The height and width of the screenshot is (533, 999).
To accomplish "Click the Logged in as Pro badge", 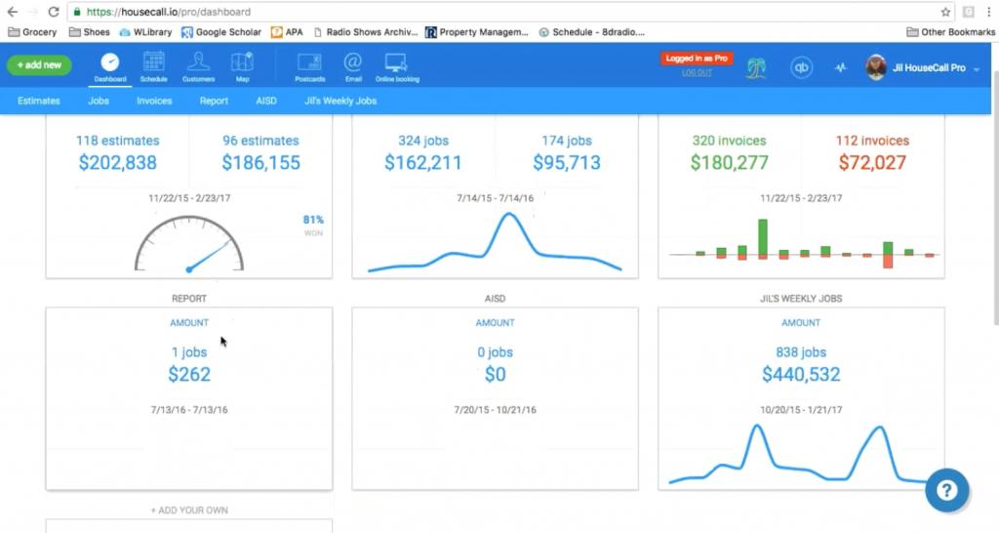I will [697, 58].
